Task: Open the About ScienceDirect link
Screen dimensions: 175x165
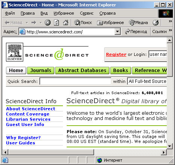Action: coord(31,109)
